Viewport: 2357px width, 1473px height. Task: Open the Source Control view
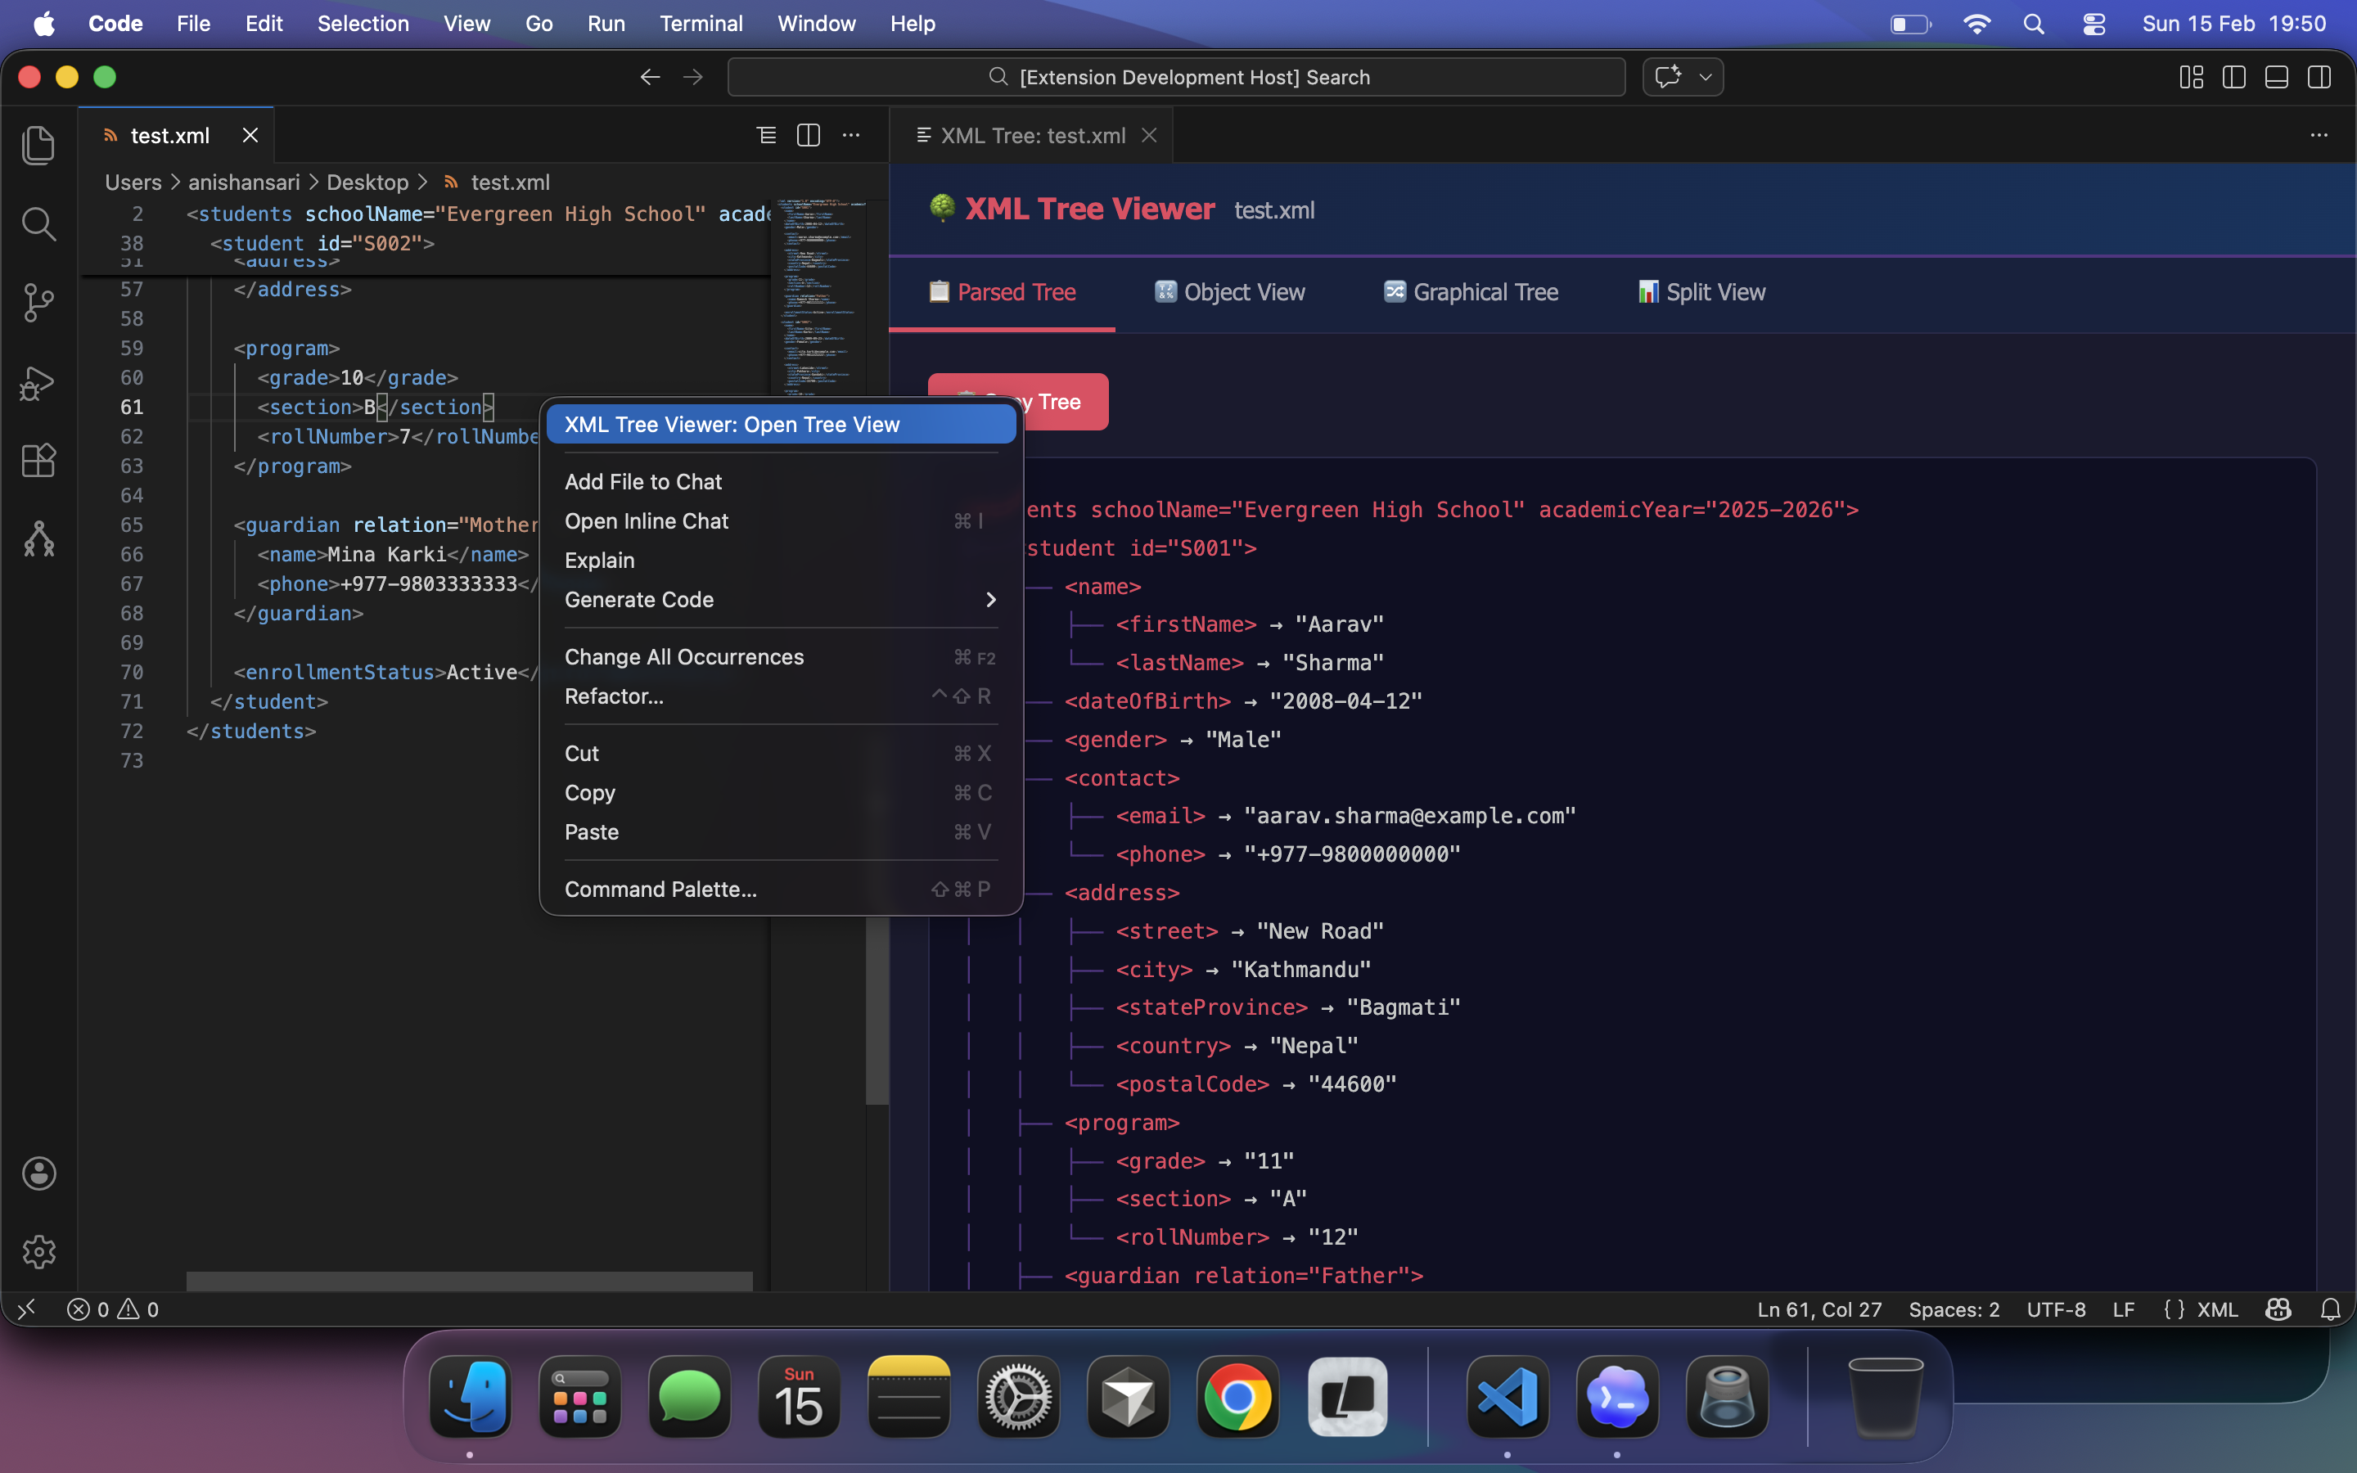pyautogui.click(x=38, y=303)
